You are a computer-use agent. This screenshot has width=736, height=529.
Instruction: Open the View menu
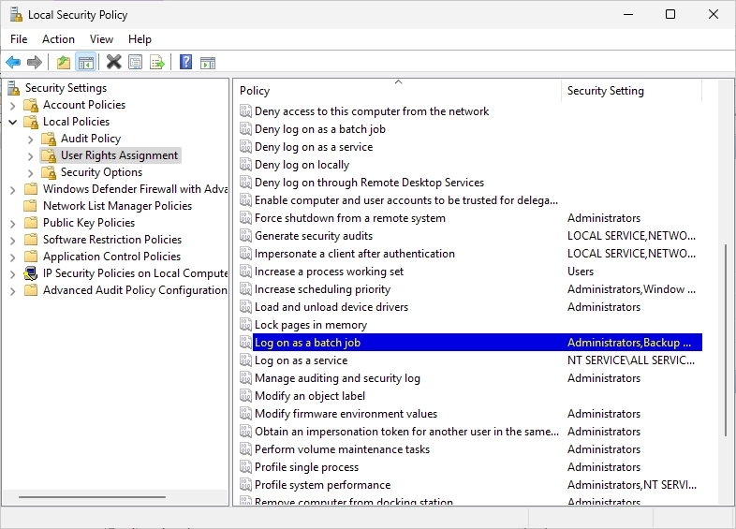tap(101, 39)
